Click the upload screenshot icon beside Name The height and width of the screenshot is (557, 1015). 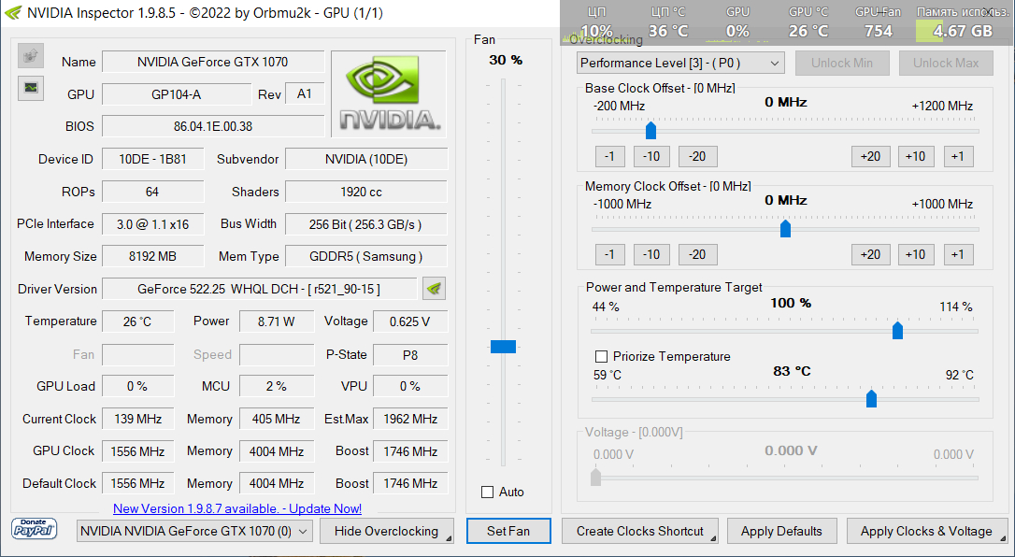(31, 57)
